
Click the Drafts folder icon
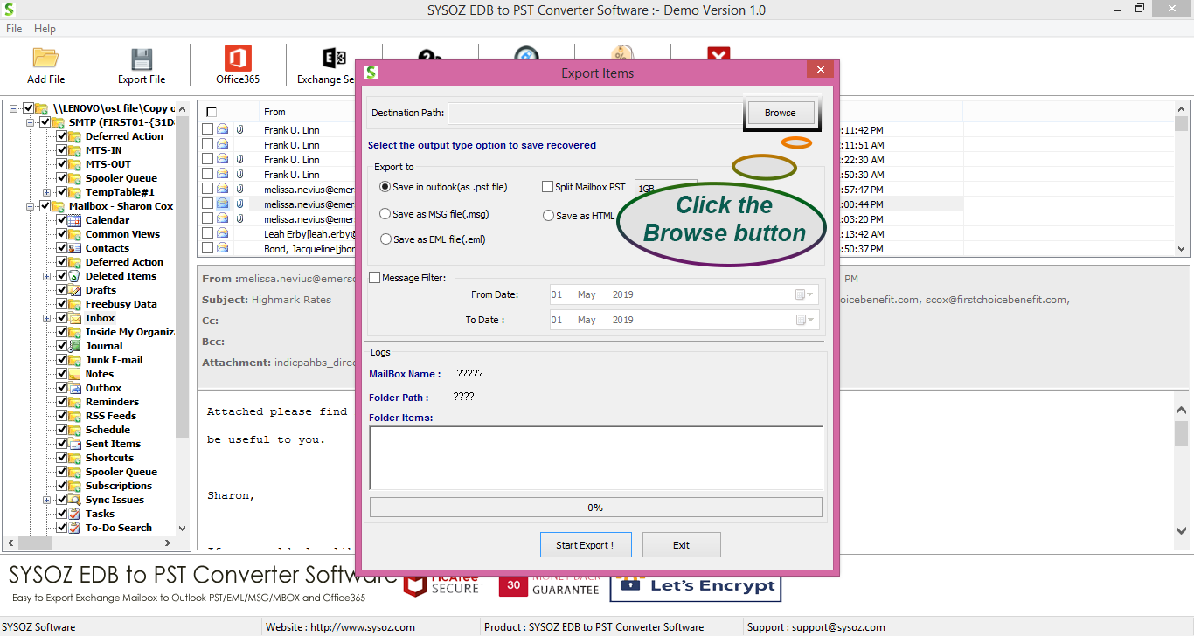[75, 290]
